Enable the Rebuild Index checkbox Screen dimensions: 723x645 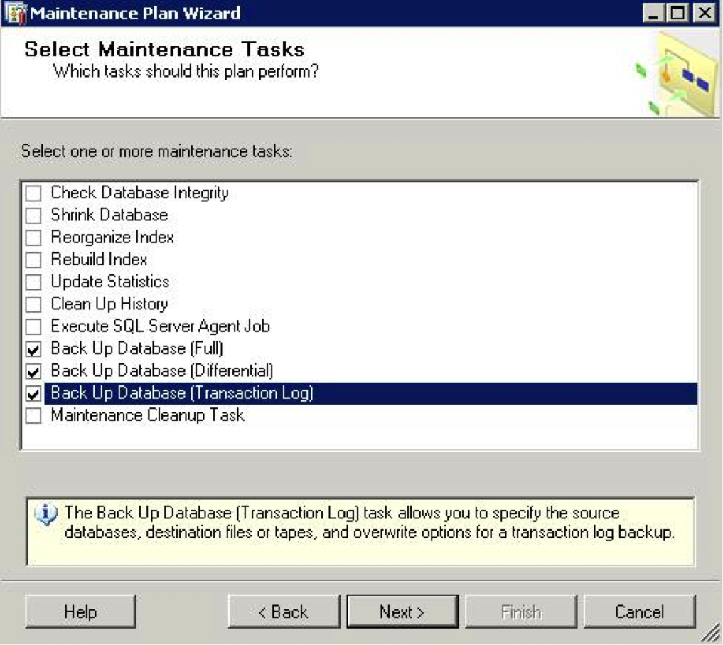(x=33, y=260)
